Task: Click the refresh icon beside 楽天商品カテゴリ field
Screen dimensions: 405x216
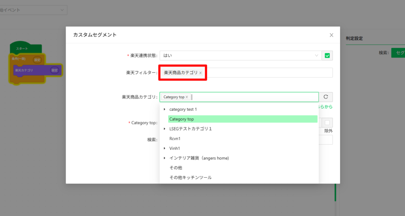Action: 326,97
